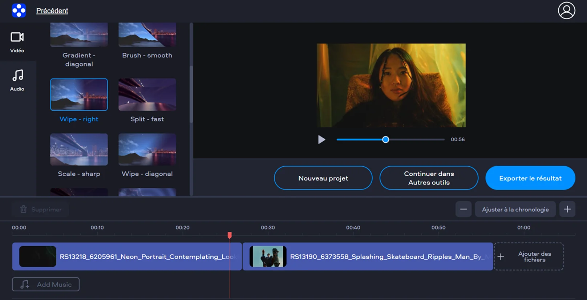Select the Vidéo sidebar tab
Image resolution: width=587 pixels, height=300 pixels.
17,42
